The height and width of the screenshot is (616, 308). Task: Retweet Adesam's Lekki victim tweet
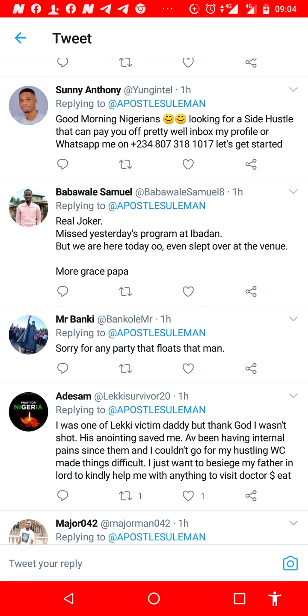(x=125, y=496)
